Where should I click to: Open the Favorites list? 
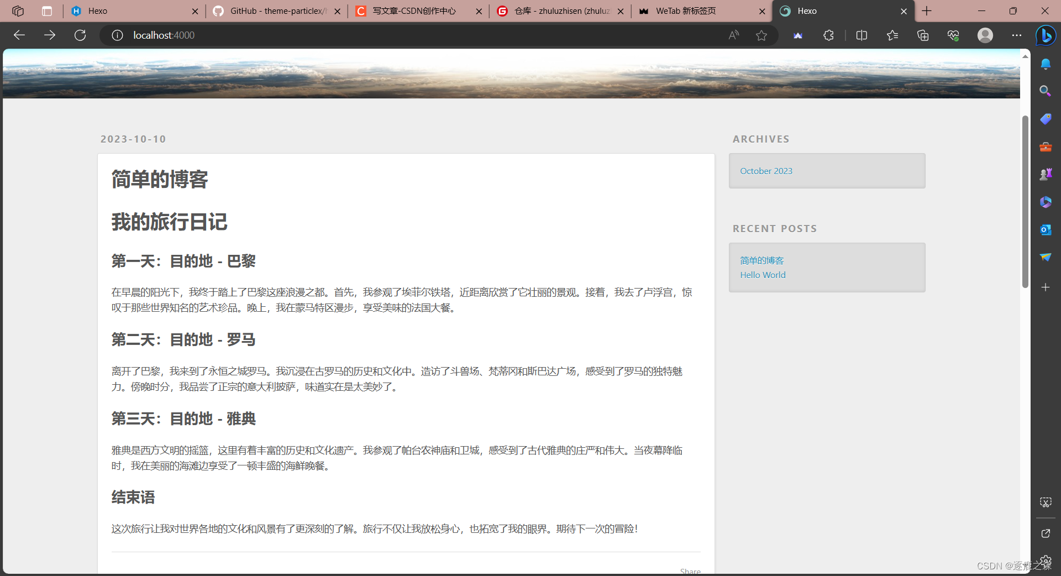tap(892, 35)
